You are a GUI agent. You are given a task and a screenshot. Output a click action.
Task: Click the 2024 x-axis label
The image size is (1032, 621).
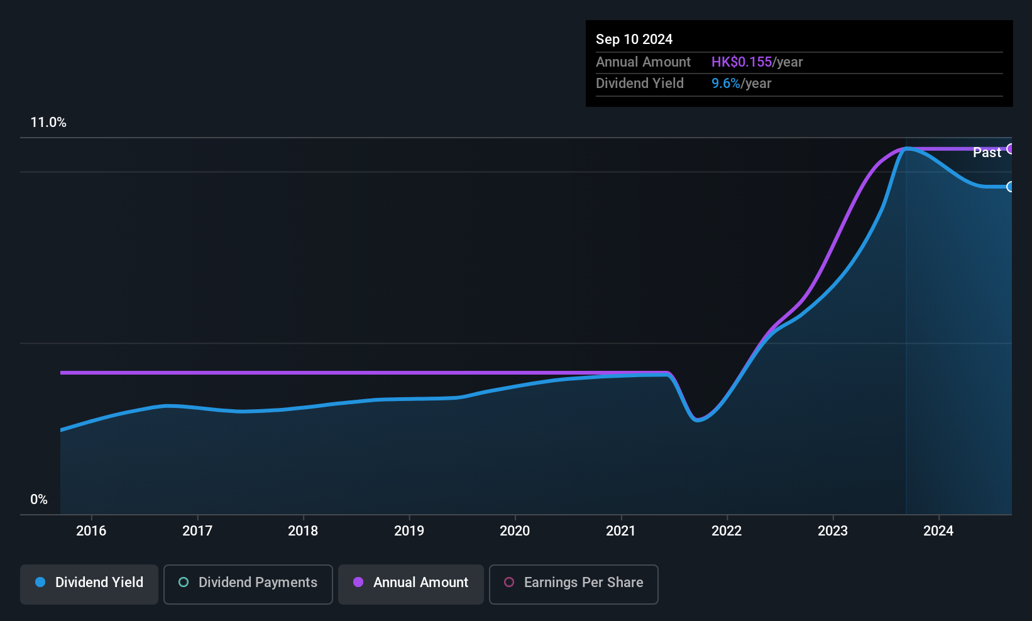point(938,530)
